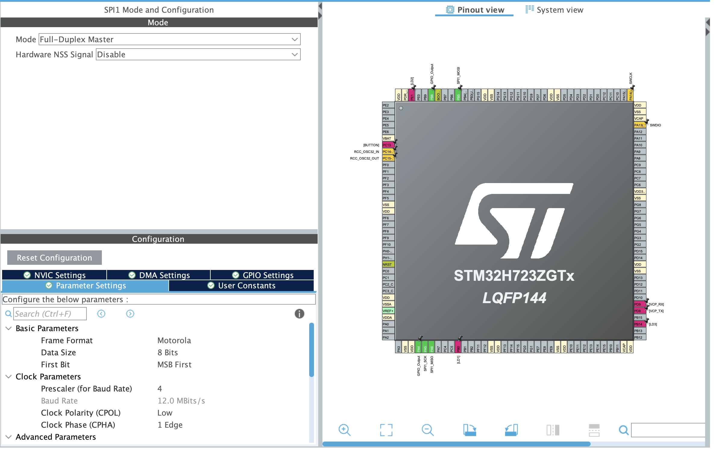Rotate the chip view counter-clockwise

511,429
